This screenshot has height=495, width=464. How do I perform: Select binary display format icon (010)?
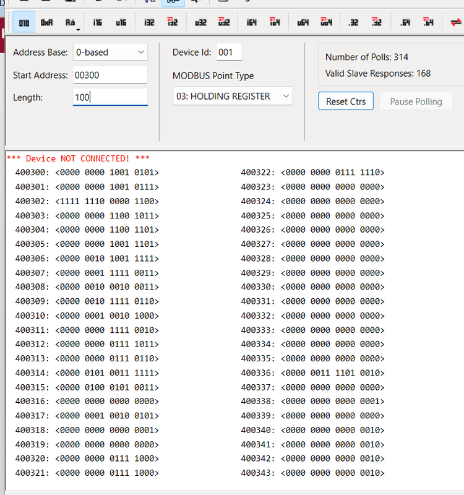(x=24, y=22)
